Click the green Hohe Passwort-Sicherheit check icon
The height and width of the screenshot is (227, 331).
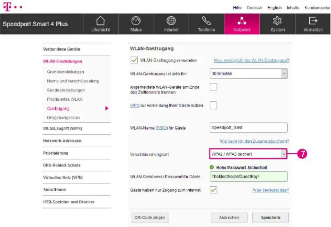click(x=212, y=168)
